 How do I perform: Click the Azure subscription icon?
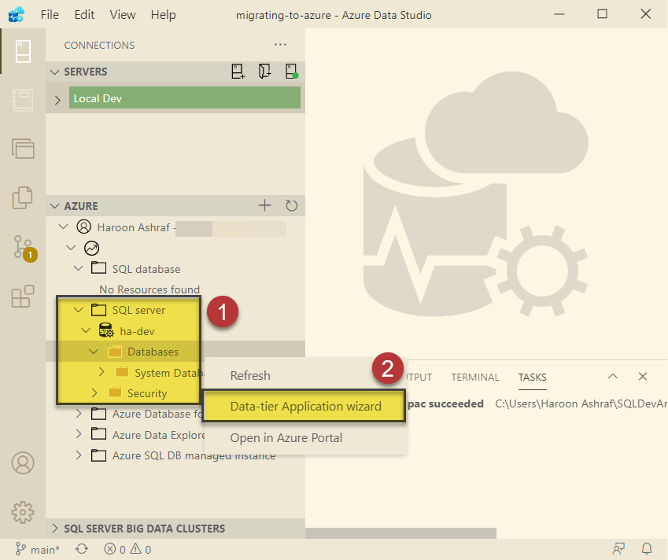point(91,248)
